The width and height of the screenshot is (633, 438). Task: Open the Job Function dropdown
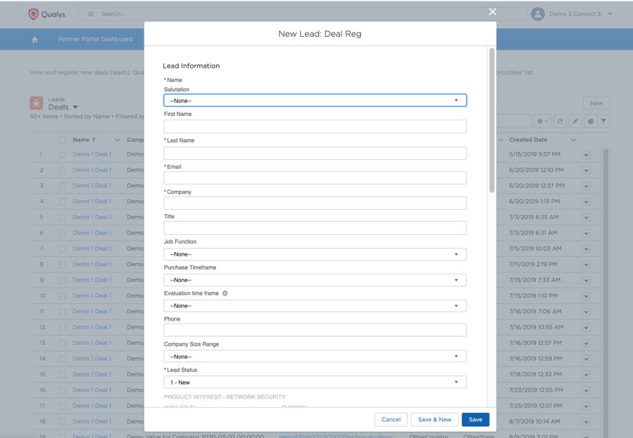(315, 254)
